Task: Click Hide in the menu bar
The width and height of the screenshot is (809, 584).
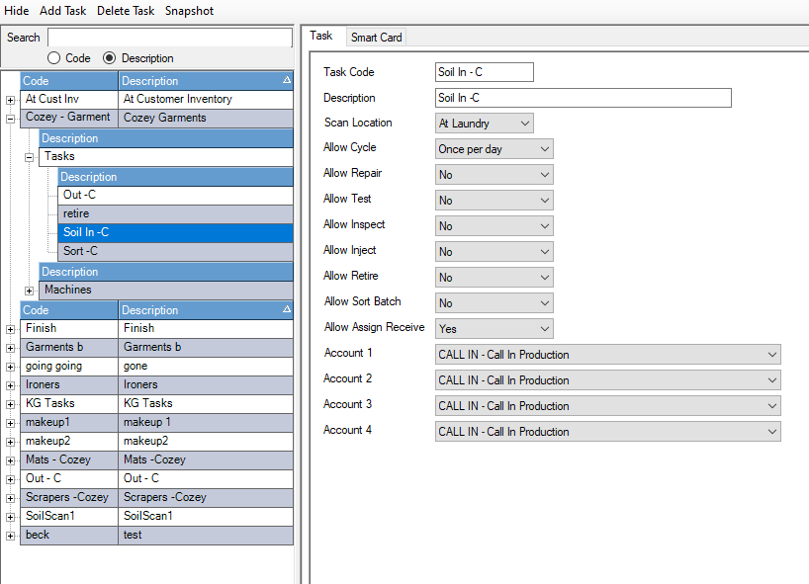Action: (x=17, y=11)
